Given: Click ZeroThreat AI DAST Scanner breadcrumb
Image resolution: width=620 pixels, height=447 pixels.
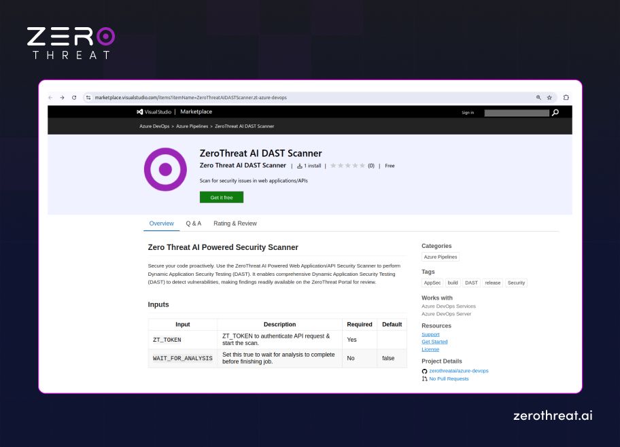Looking at the screenshot, I should [244, 126].
